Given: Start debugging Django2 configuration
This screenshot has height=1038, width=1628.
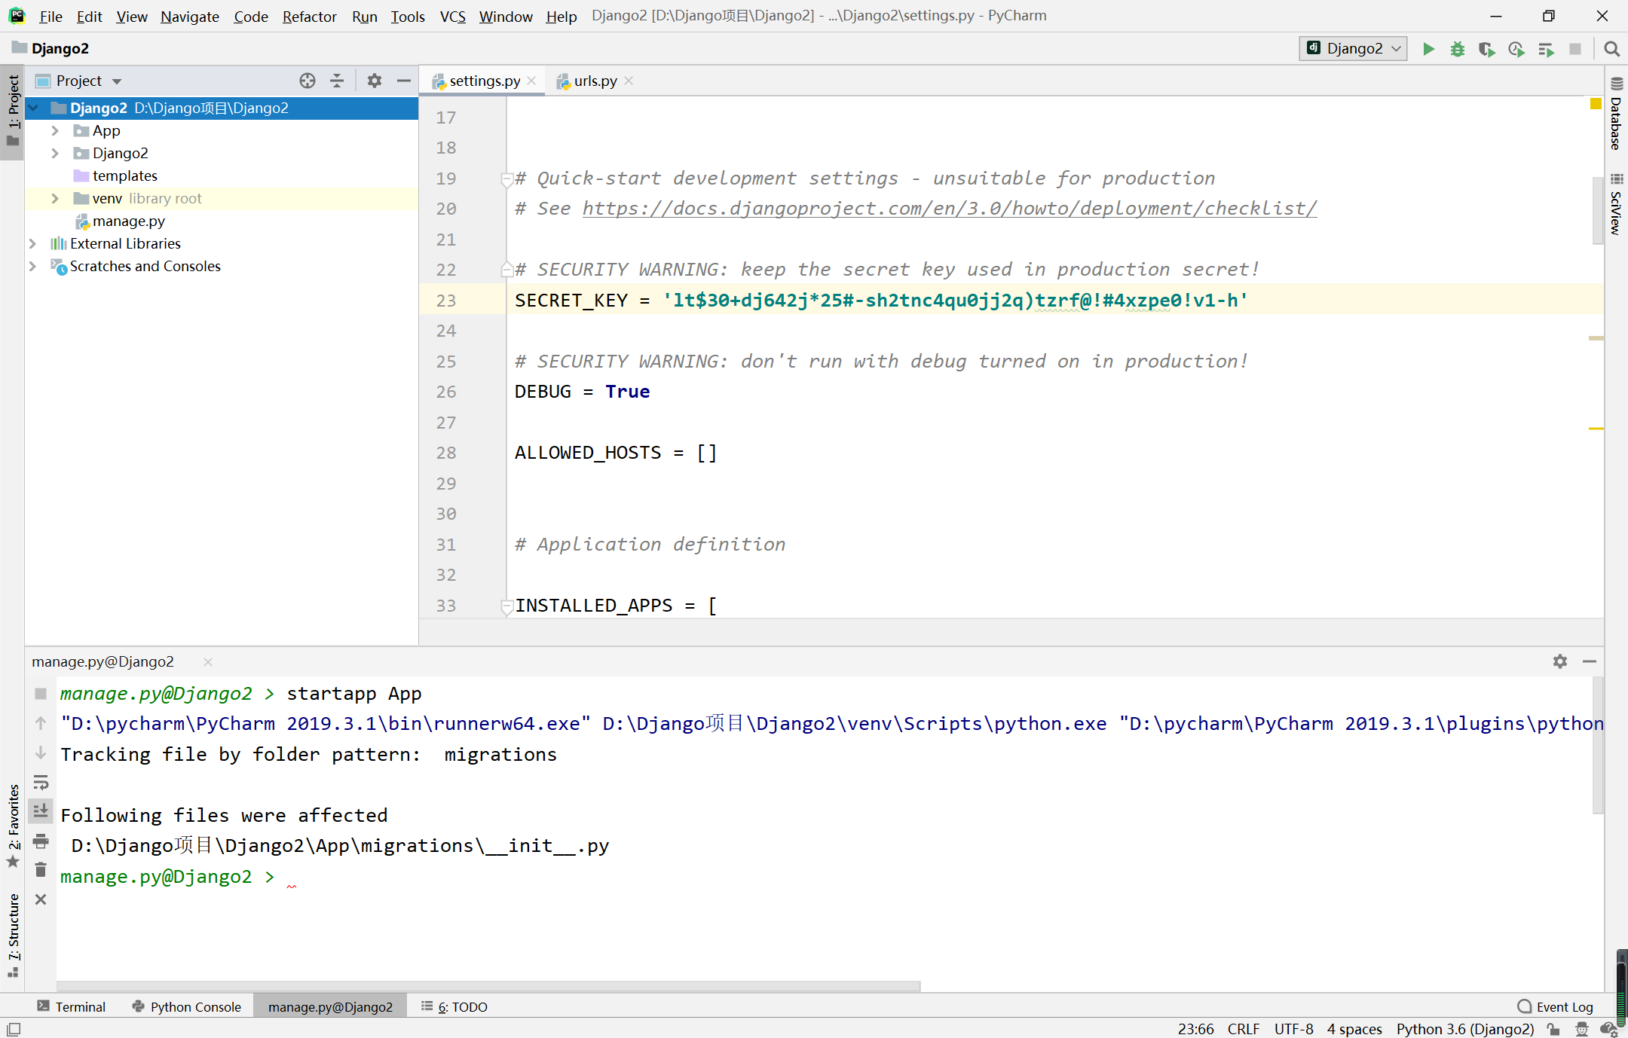Looking at the screenshot, I should [x=1458, y=49].
